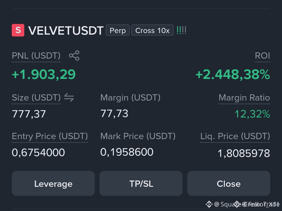Viewport: 282px width, 211px height.
Task: Open the VELVETUSDT trading pair title
Action: (66, 30)
